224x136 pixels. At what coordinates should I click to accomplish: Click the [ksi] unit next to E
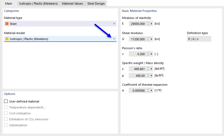157,24
